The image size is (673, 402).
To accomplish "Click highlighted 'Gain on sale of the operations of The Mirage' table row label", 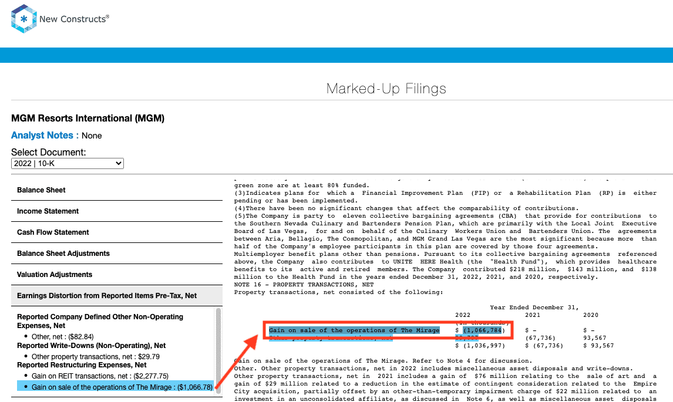I will (x=354, y=330).
